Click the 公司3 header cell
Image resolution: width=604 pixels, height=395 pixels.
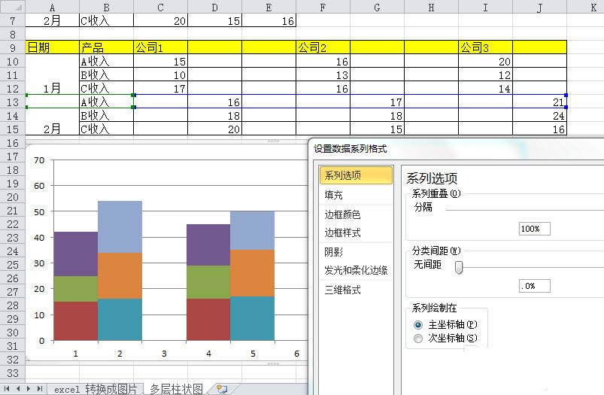click(485, 47)
